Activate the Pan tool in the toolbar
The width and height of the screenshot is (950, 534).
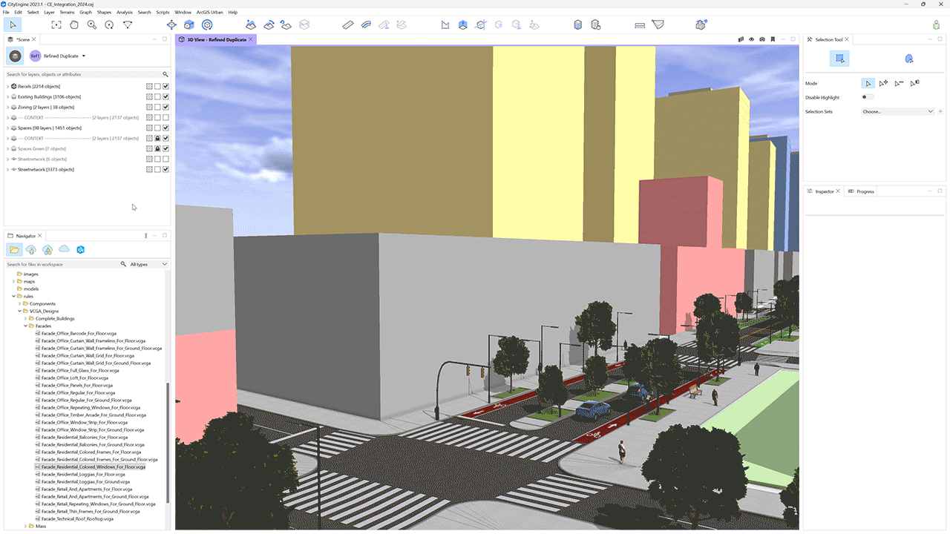click(74, 24)
